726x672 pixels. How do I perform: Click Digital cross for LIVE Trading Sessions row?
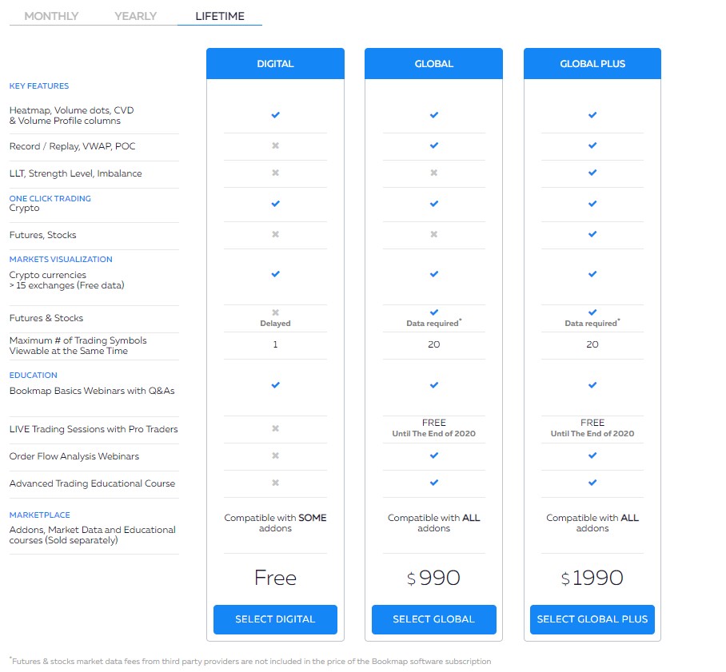point(276,428)
